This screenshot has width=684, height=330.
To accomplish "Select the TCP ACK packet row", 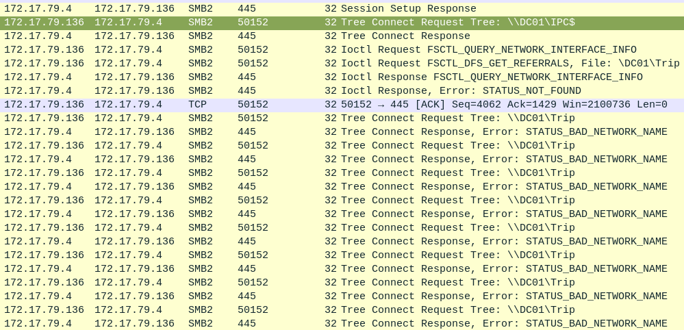I will pyautogui.click(x=503, y=105).
